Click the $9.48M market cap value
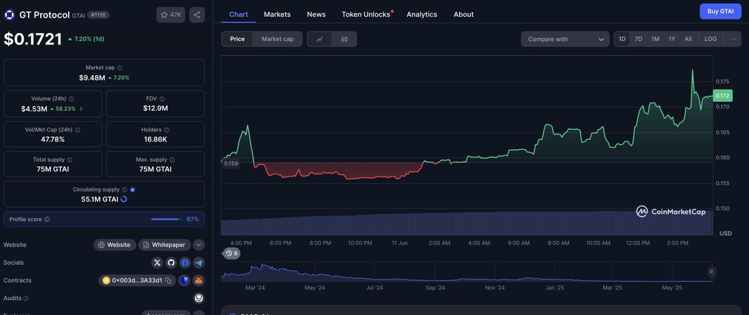 tap(91, 78)
